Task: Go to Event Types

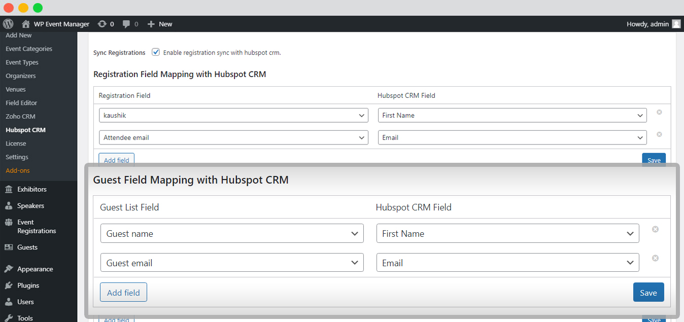Action: click(x=22, y=62)
